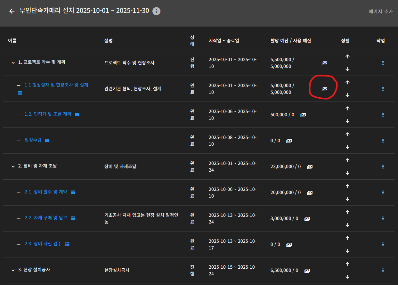This screenshot has height=285, width=398.
Task: Move 1. 프로젝트 착수 및 계획 up
Action: point(347,56)
